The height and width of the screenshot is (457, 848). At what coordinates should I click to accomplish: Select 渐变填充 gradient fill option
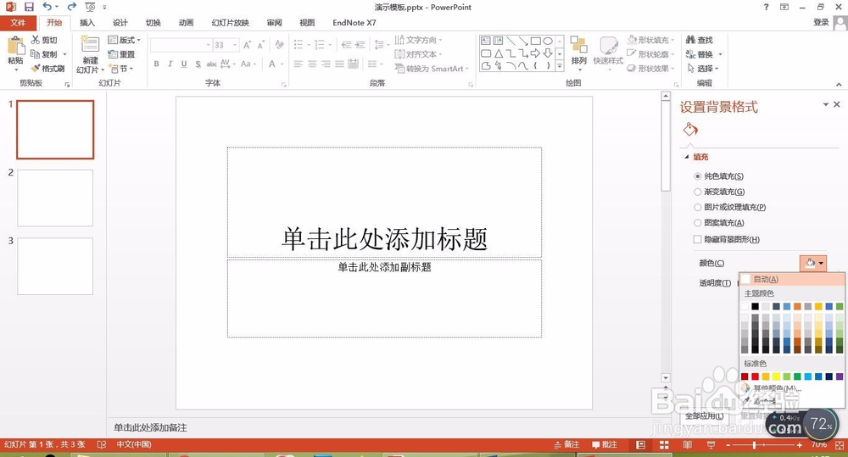click(719, 192)
